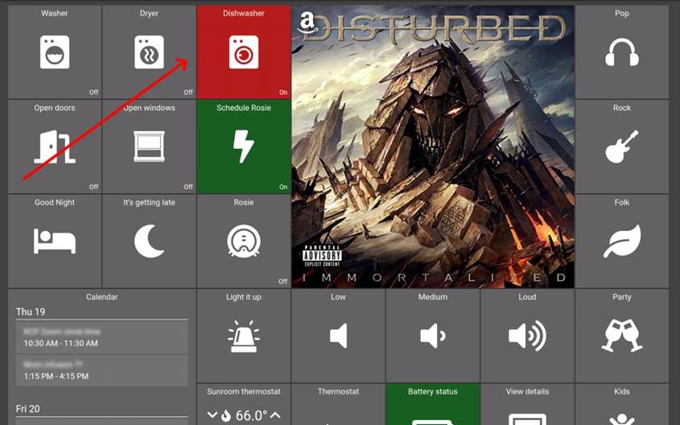Viewport: 680px width, 425px height.
Task: Trigger the Light it up siren icon
Action: pos(243,336)
